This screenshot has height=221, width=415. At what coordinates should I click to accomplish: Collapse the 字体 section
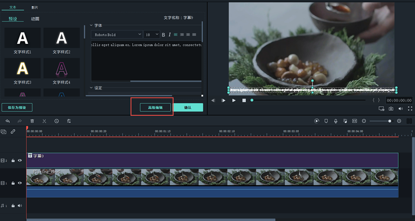91,25
